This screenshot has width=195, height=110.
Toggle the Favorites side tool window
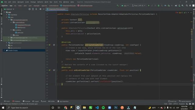2,81
